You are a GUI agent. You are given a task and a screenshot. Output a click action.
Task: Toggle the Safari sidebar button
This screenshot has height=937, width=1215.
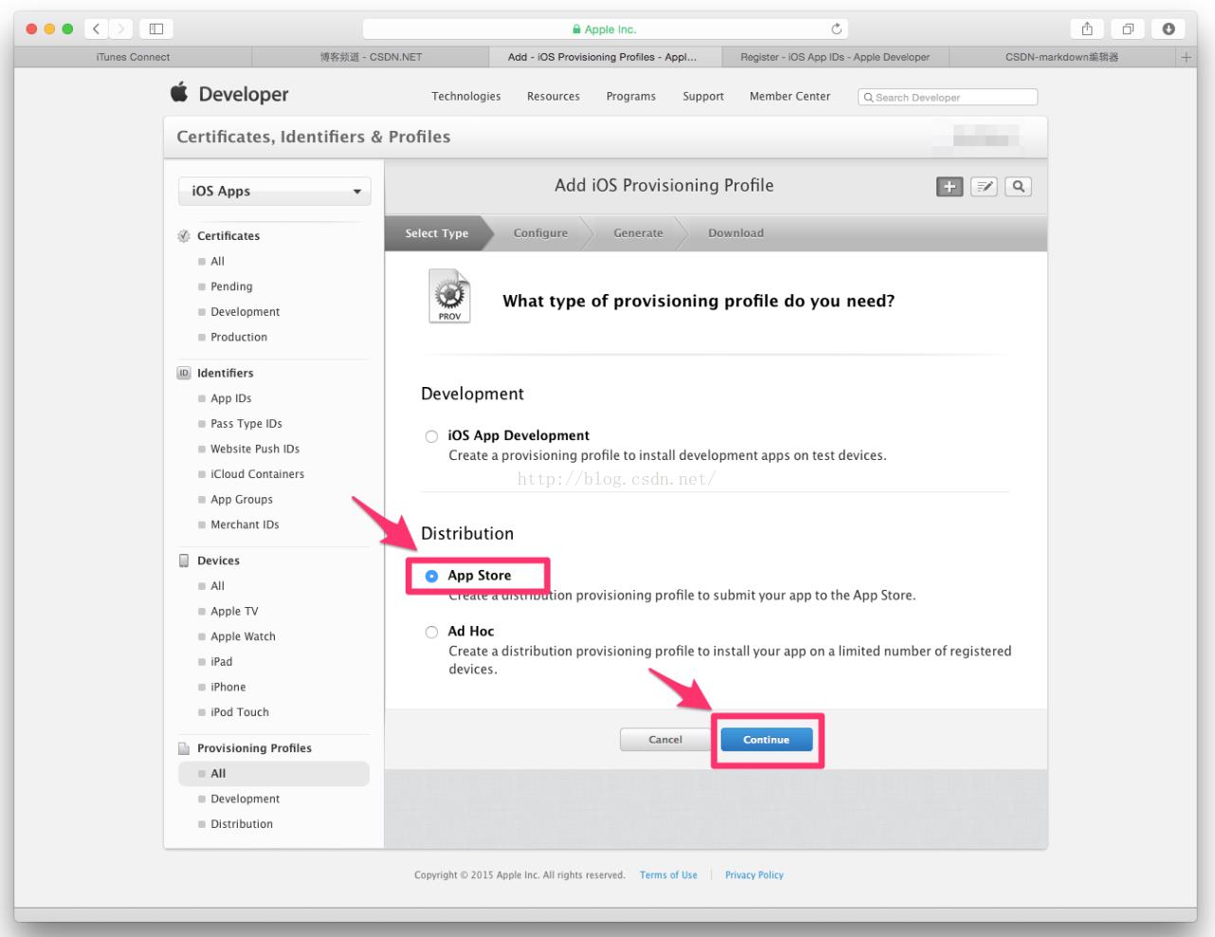click(x=156, y=28)
